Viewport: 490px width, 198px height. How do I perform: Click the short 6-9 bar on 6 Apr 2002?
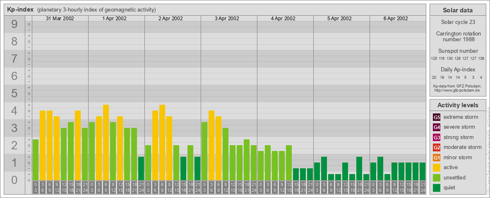point(387,177)
